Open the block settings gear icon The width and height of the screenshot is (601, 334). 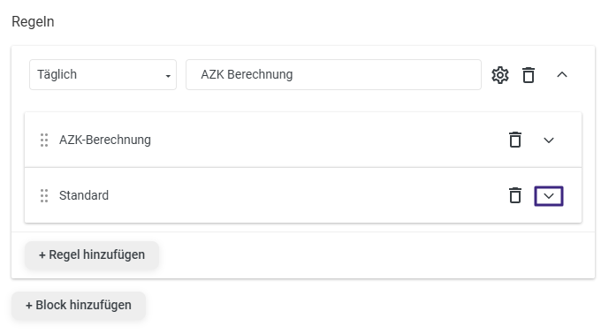click(x=500, y=75)
